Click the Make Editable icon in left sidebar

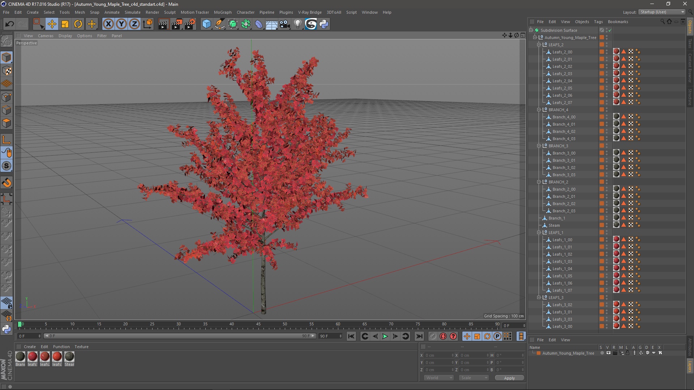pos(7,42)
